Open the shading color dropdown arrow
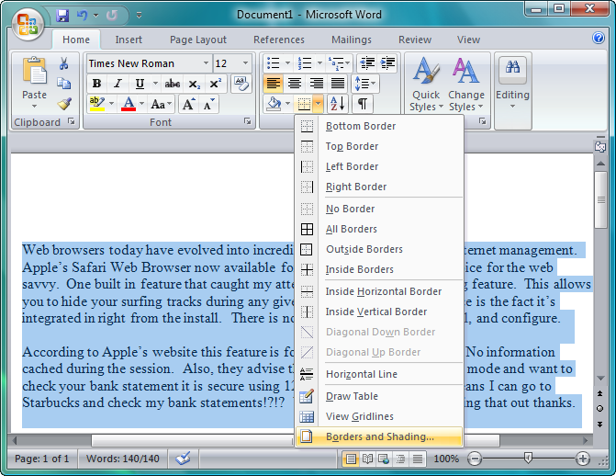Viewport: 616px width, 476px height. coord(287,104)
